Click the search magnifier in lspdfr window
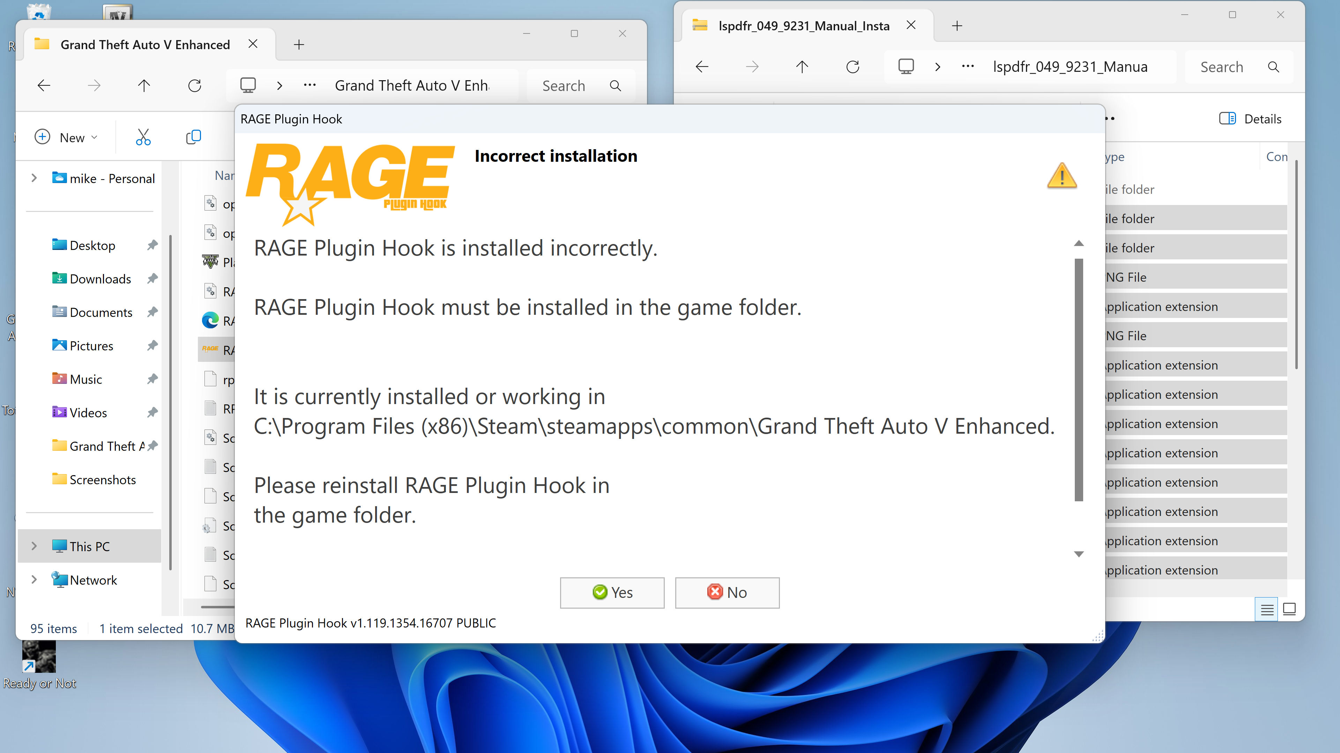Screen dimensions: 1340x753 1273,67
